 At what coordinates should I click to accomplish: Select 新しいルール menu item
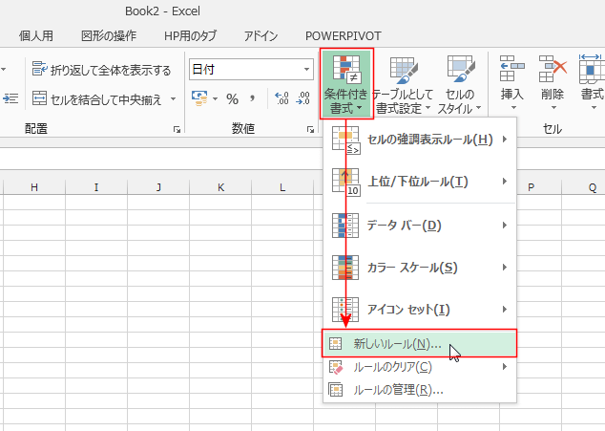pos(420,343)
